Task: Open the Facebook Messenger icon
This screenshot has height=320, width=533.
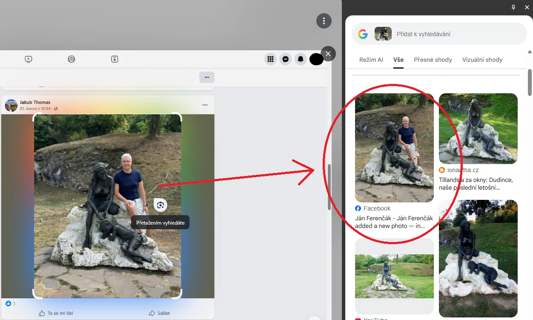Action: pos(286,59)
